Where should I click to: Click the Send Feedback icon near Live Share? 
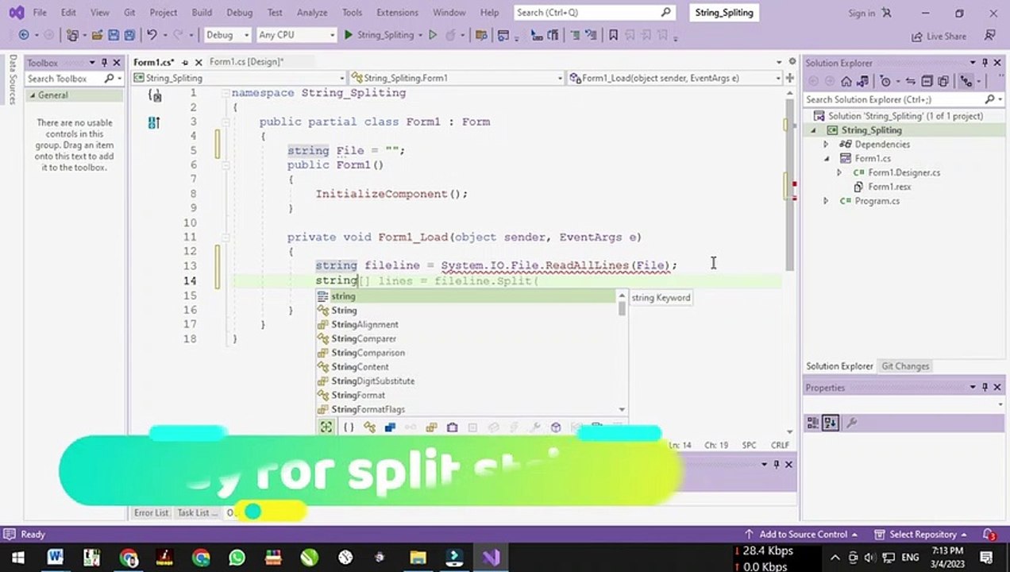pos(989,35)
